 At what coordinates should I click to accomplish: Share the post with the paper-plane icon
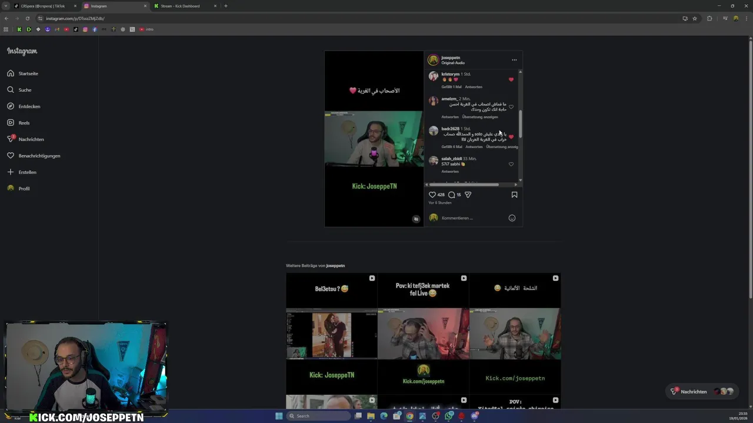468,194
